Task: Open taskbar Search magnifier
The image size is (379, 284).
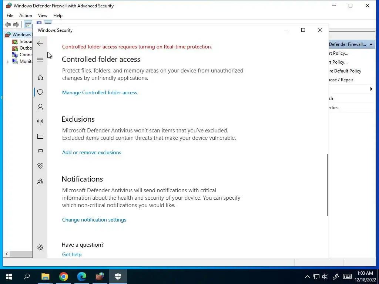Action: (x=27, y=277)
